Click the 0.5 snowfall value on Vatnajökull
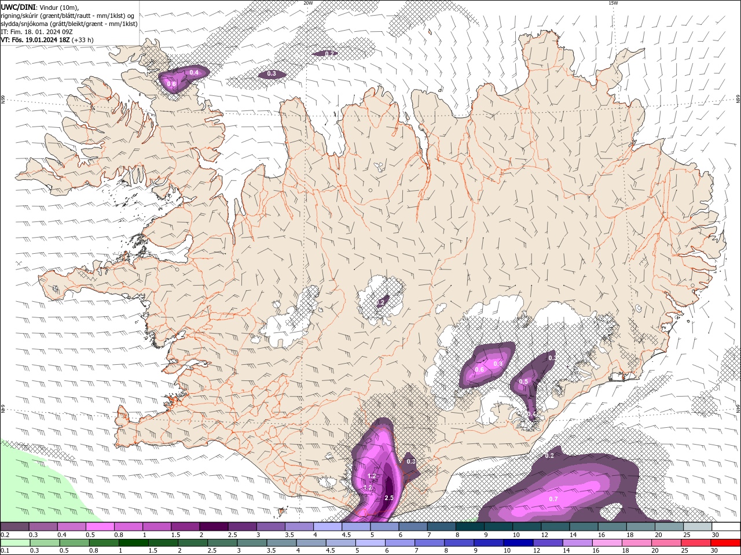 coord(523,382)
